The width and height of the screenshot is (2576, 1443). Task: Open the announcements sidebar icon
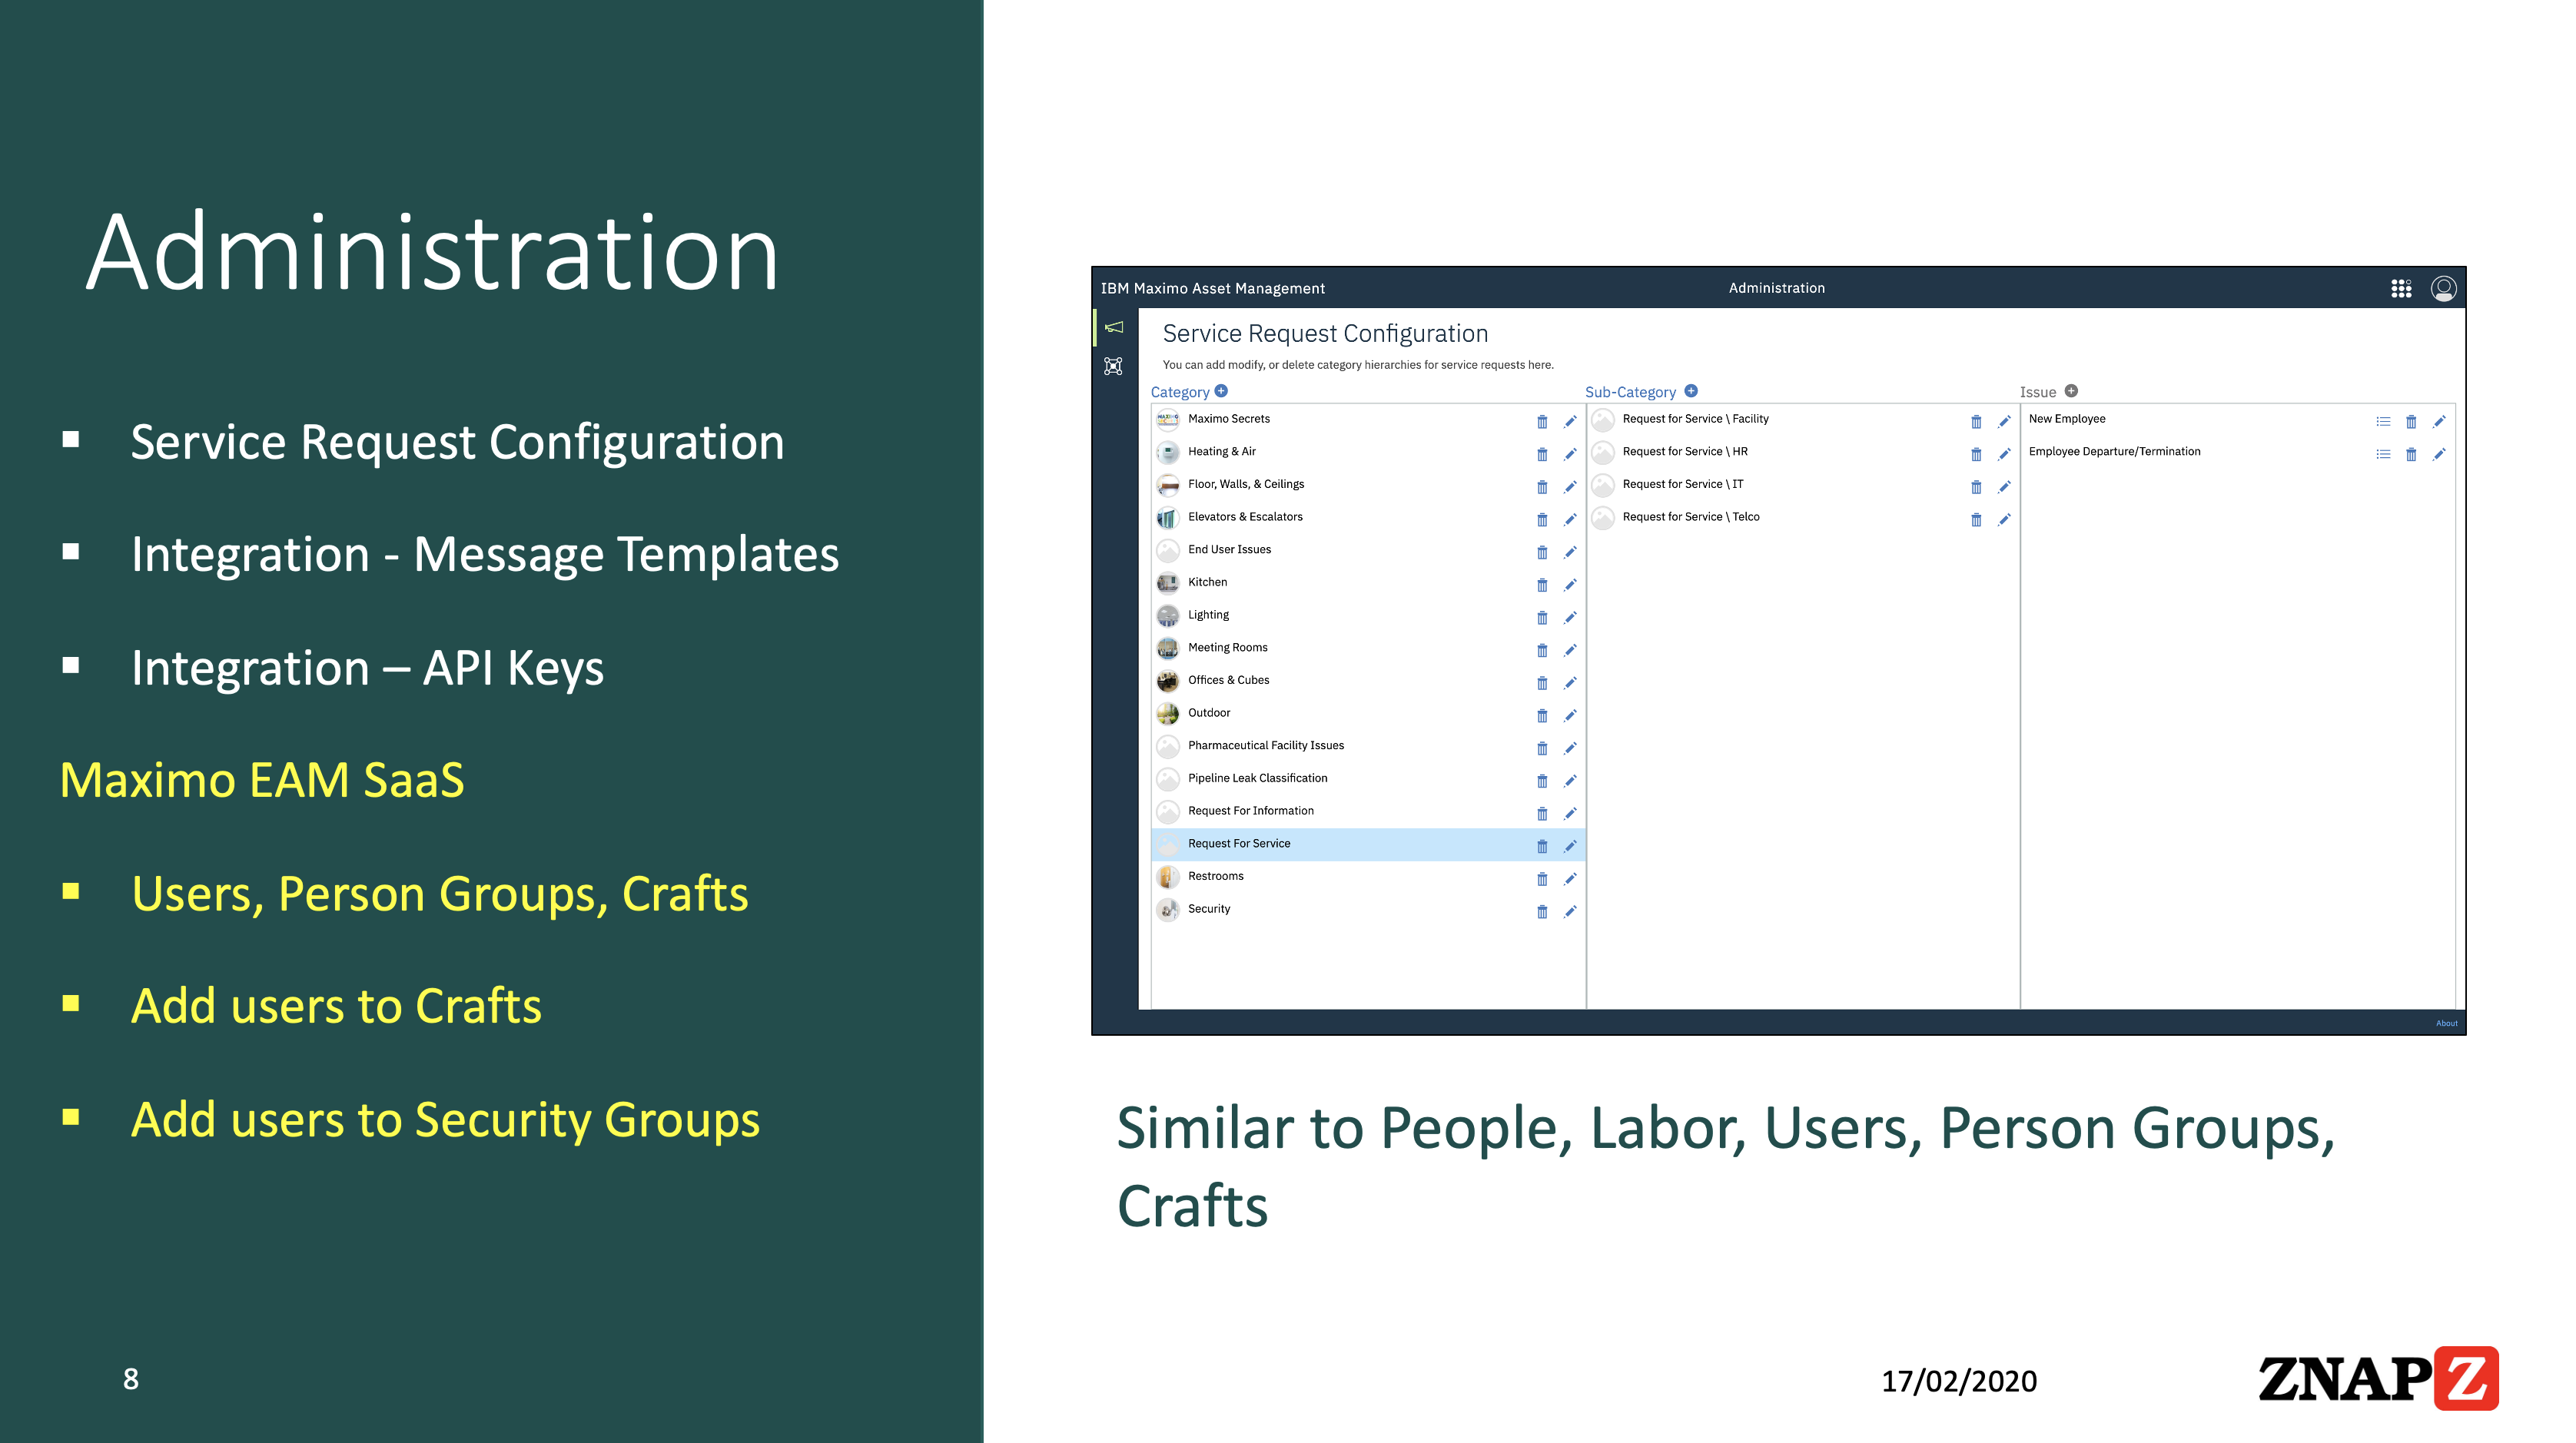tap(1113, 326)
